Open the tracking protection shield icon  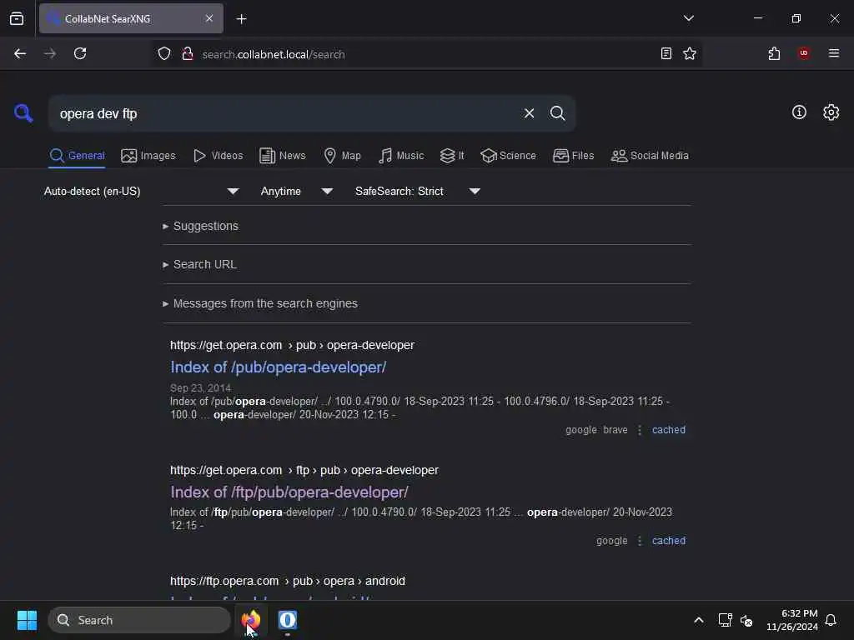pos(164,53)
